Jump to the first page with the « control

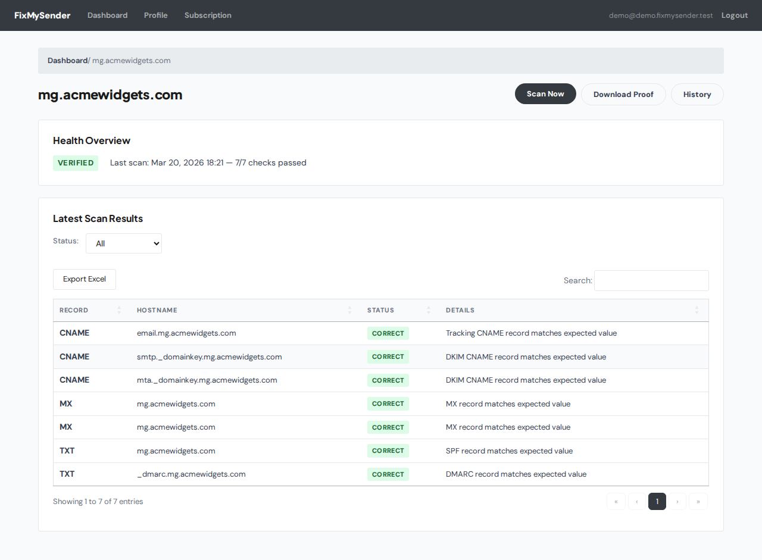click(616, 501)
